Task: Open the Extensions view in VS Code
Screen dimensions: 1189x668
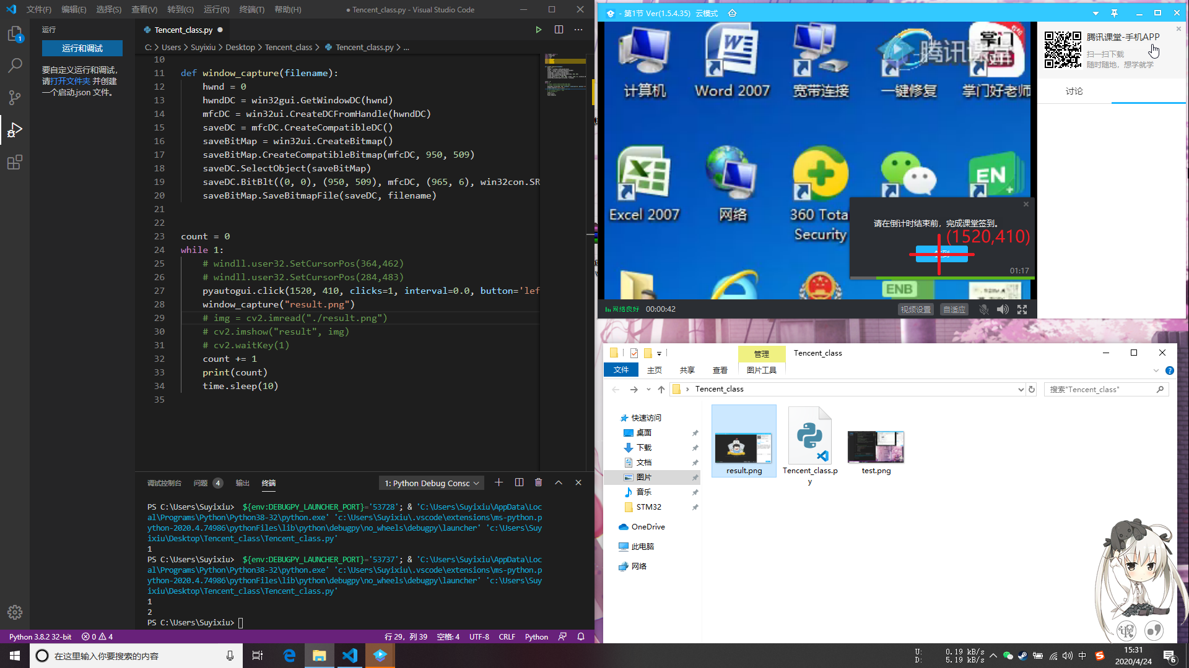Action: (x=15, y=162)
